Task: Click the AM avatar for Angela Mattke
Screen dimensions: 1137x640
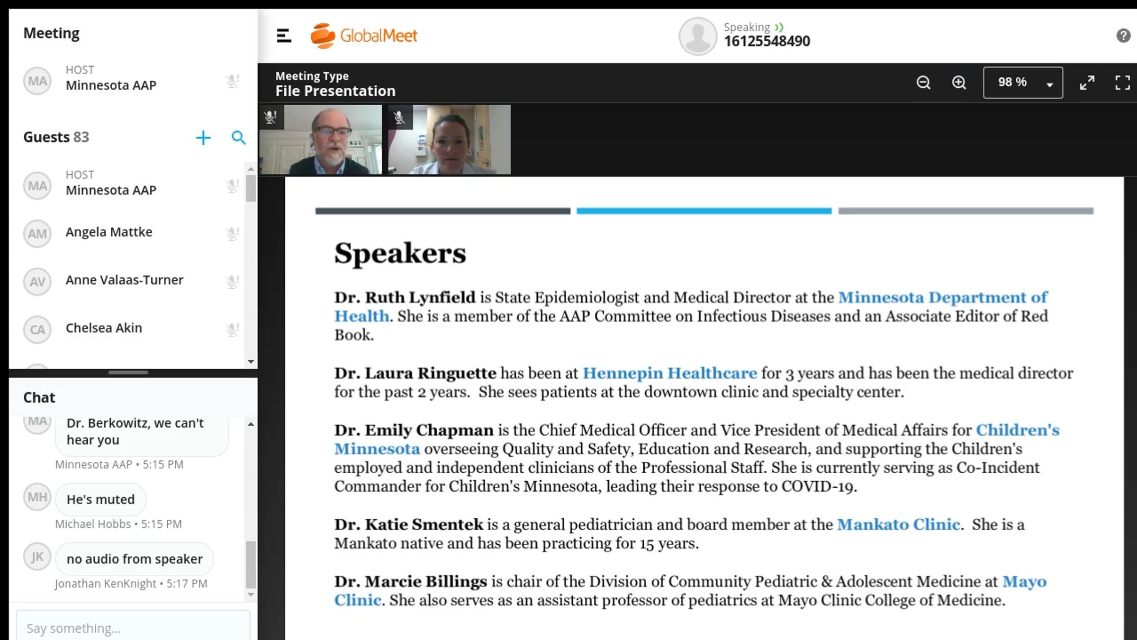Action: coord(37,233)
